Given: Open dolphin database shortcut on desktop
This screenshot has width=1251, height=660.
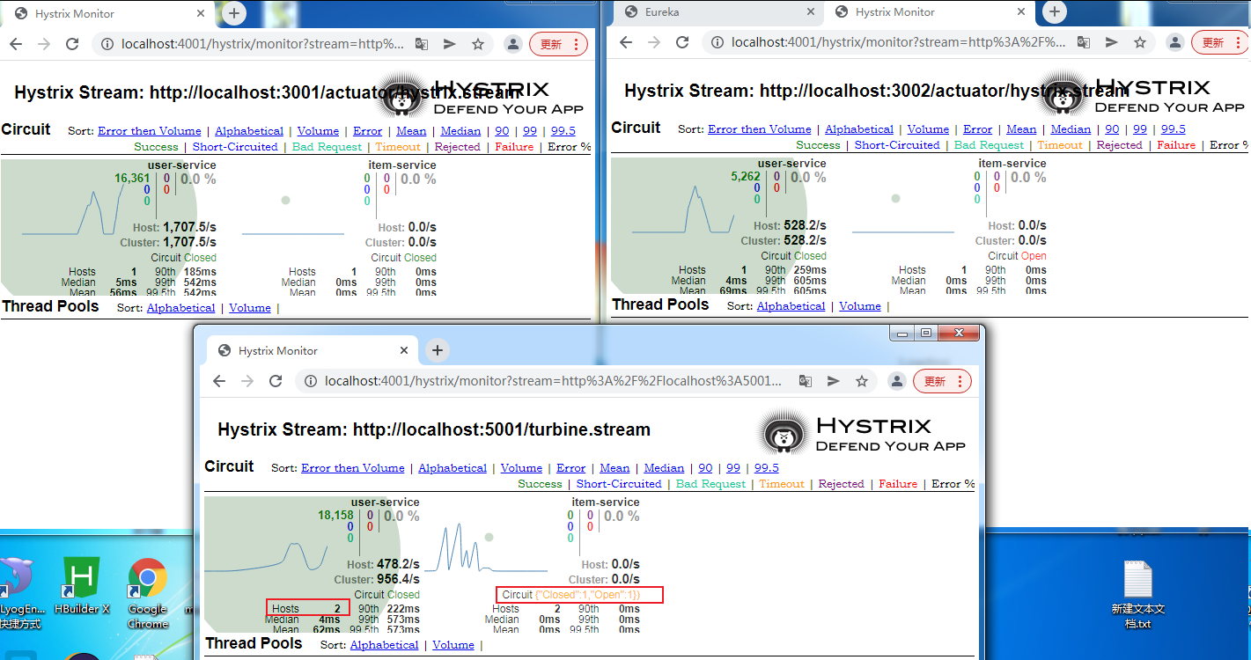Looking at the screenshot, I should (x=19, y=594).
